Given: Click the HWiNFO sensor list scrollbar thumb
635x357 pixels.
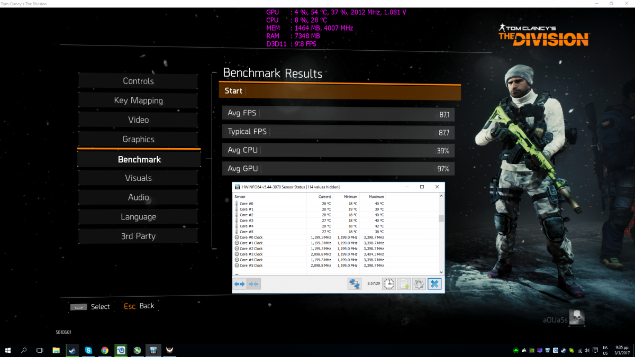Looking at the screenshot, I should (441, 218).
